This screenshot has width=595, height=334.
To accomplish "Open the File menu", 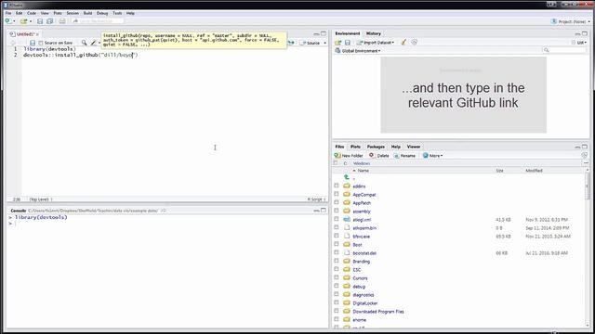I will coord(8,13).
